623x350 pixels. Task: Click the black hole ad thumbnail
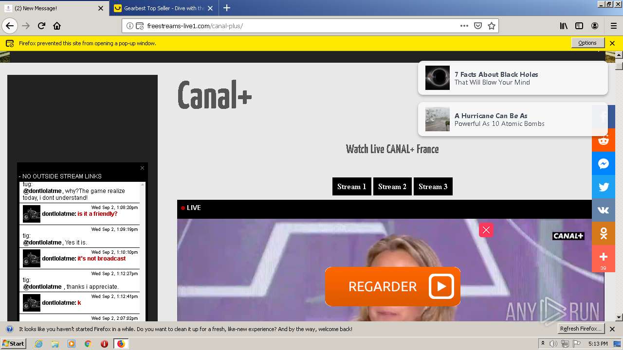tap(438, 78)
